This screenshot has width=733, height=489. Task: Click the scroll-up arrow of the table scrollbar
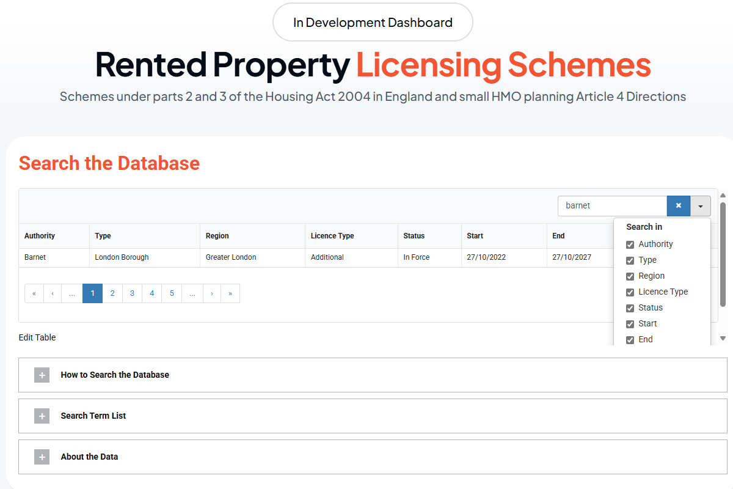click(723, 195)
